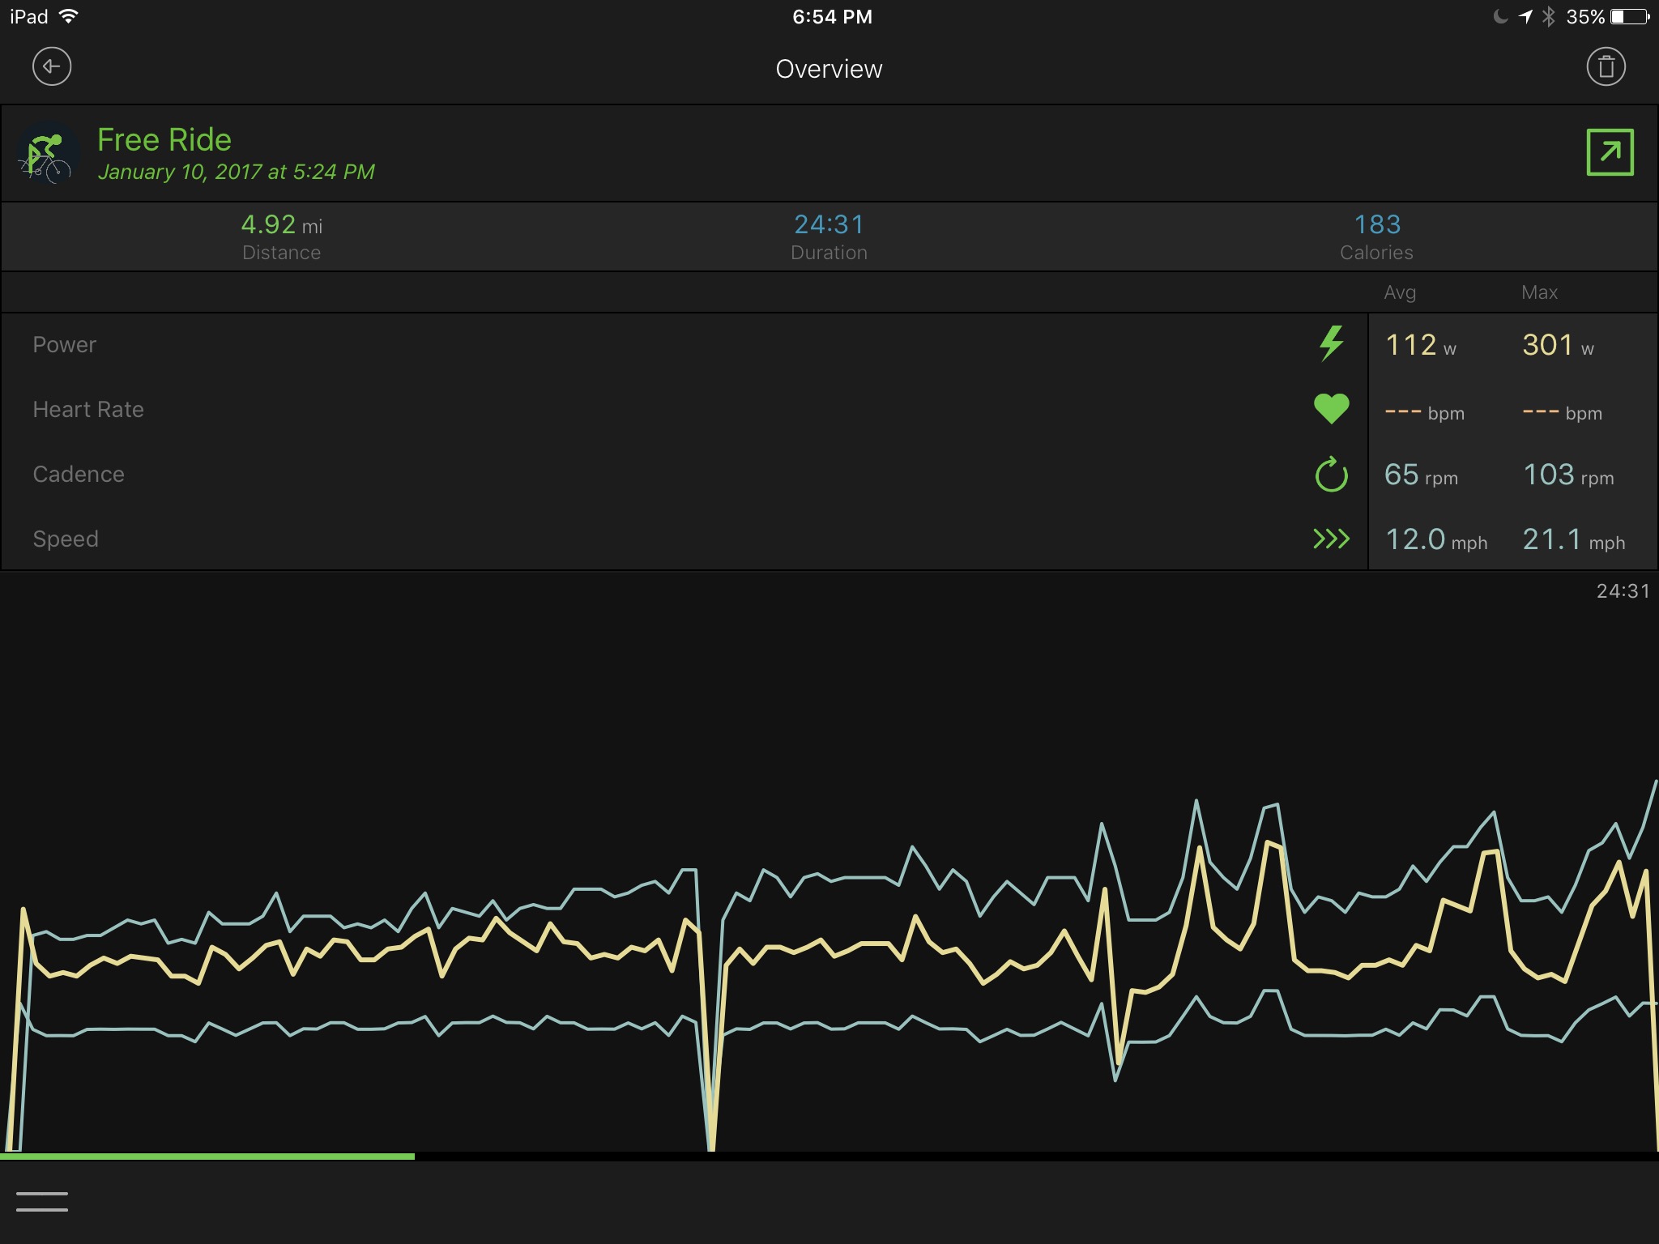Select the Heart Rate row label
1659x1244 pixels.
click(x=88, y=410)
